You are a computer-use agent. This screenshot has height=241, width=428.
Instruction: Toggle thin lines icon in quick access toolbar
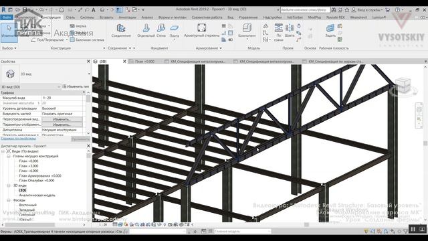point(119,10)
